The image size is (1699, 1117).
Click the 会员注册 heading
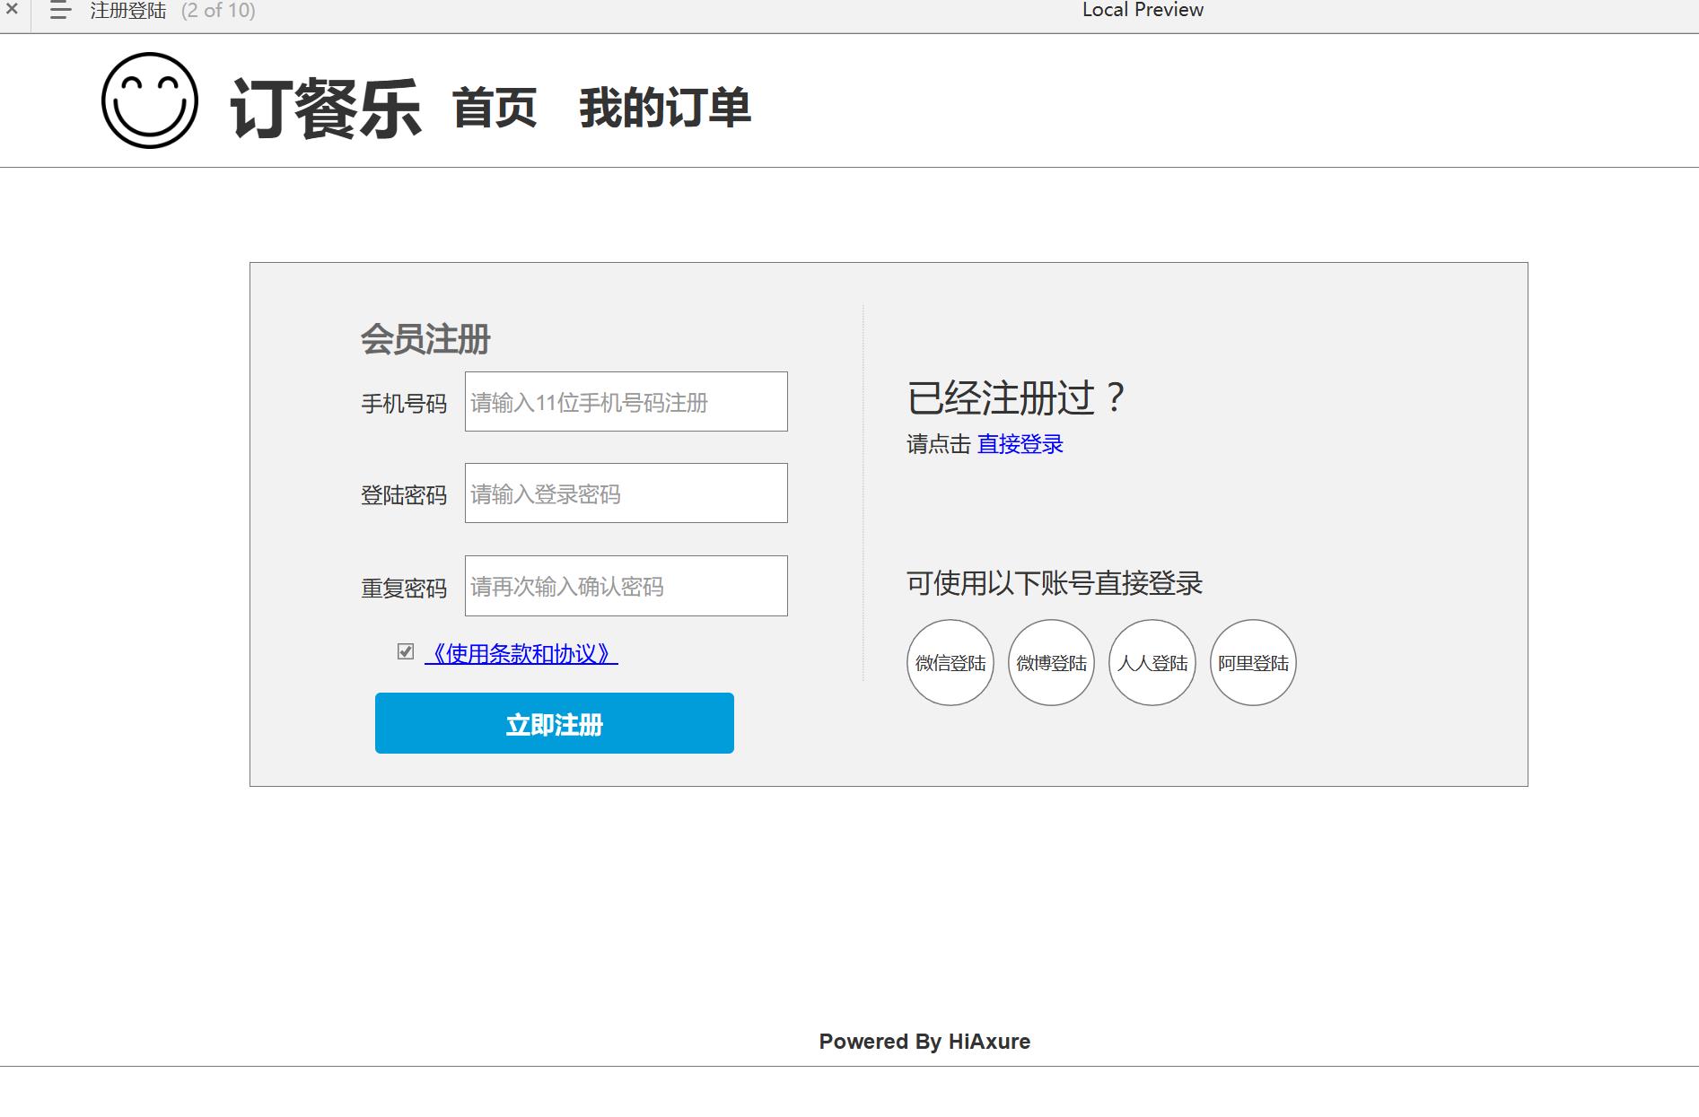(x=425, y=339)
